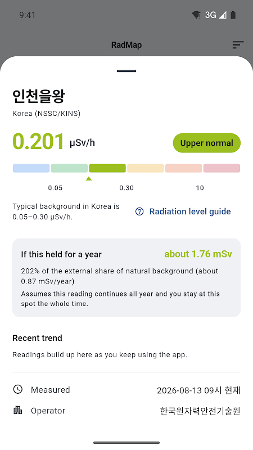Tap the yearly dose estimate card

pyautogui.click(x=126, y=277)
